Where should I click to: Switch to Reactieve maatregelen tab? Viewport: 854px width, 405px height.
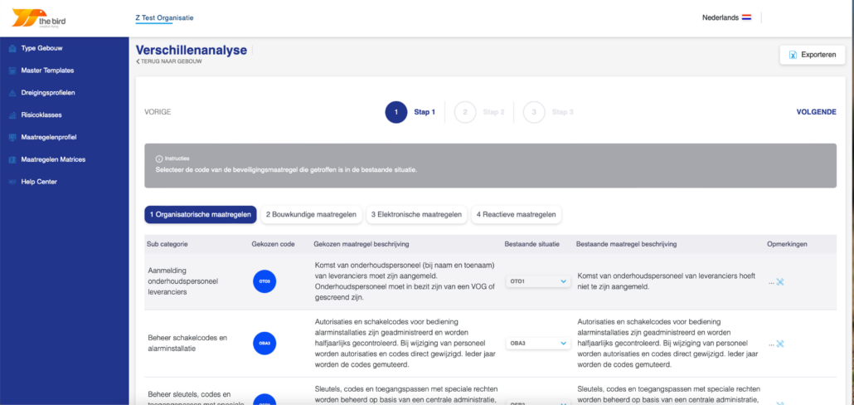(x=517, y=215)
